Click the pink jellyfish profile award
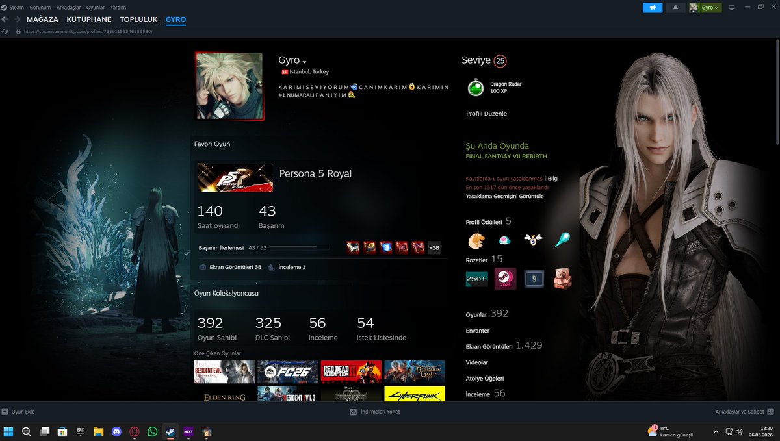780x441 pixels. tap(504, 240)
